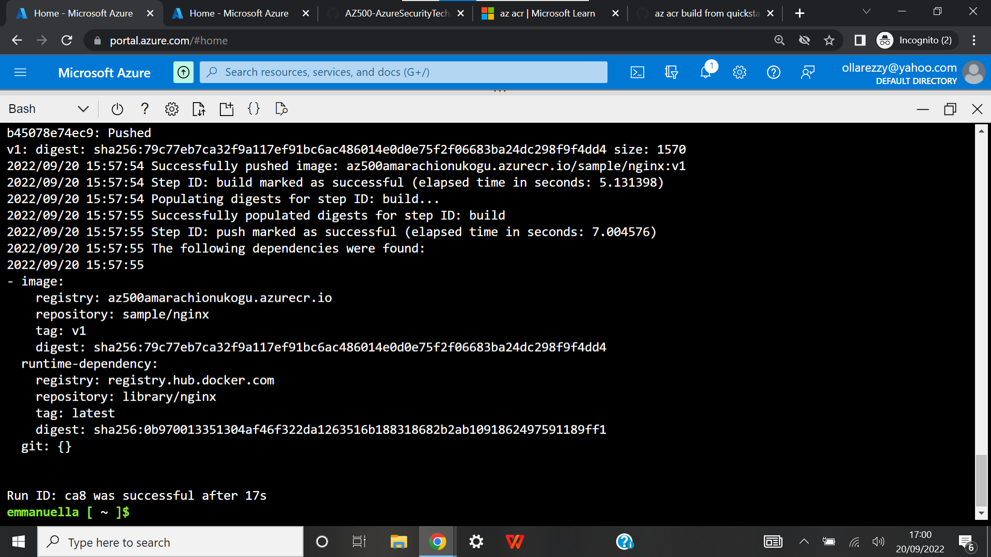
Task: Restart Cloud Shell with the power icon
Action: click(117, 109)
